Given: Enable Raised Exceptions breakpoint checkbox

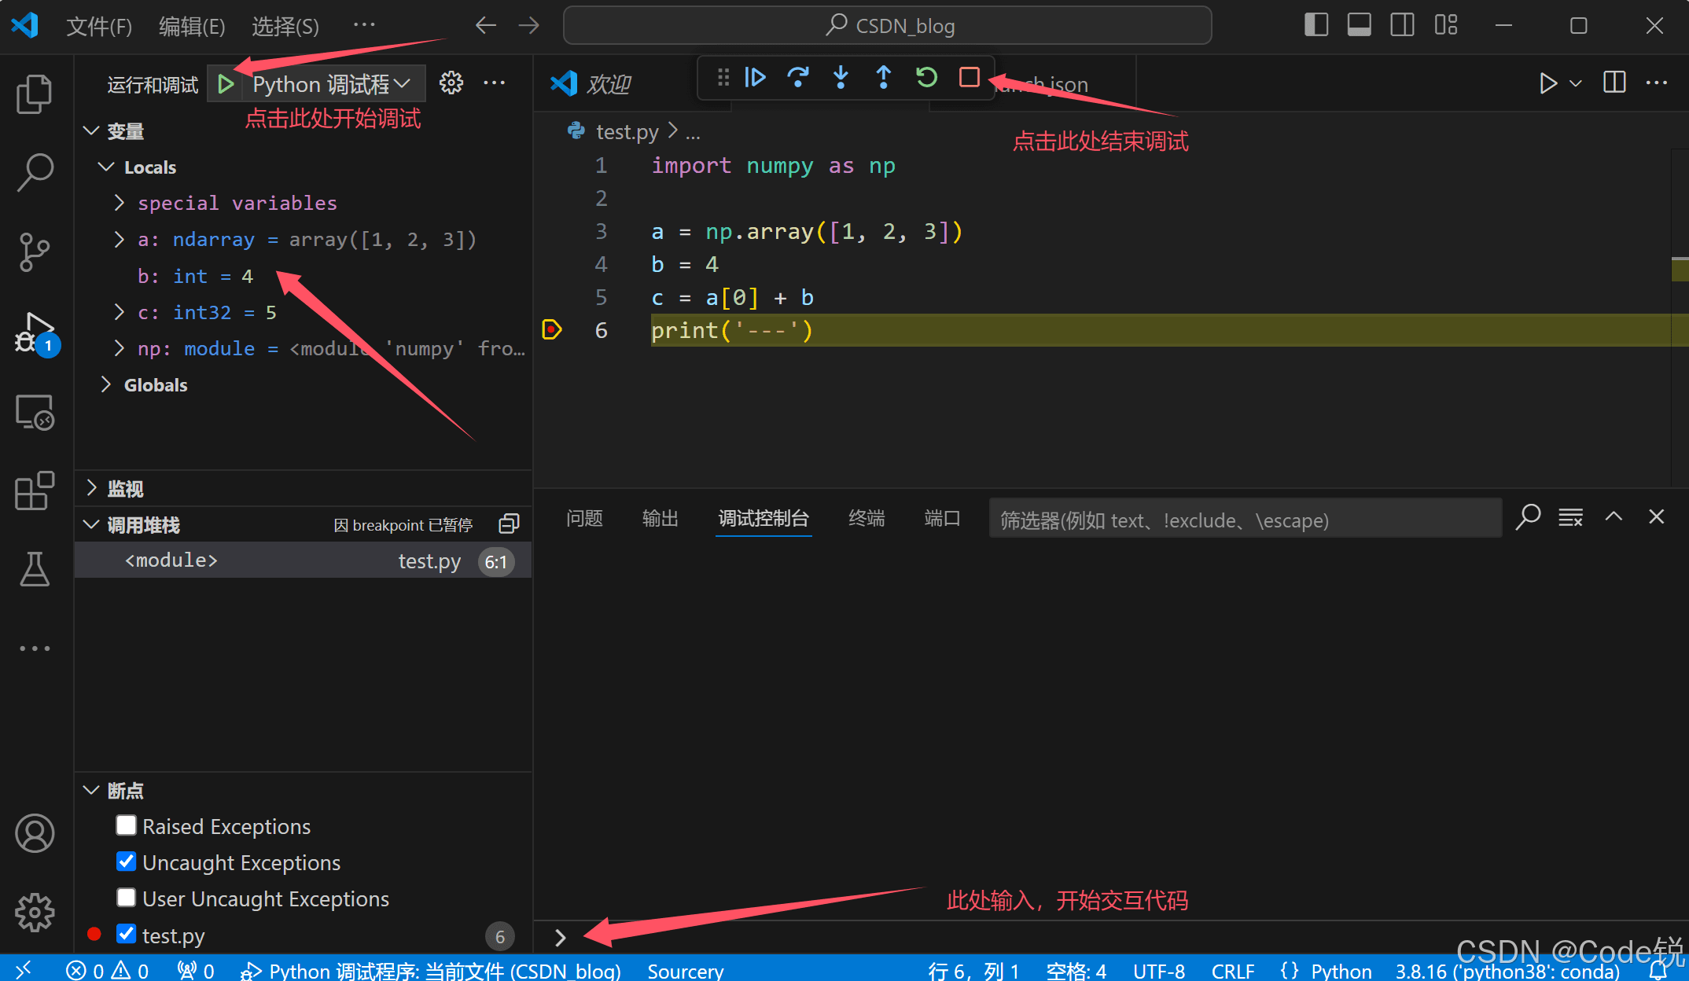Looking at the screenshot, I should (x=126, y=825).
